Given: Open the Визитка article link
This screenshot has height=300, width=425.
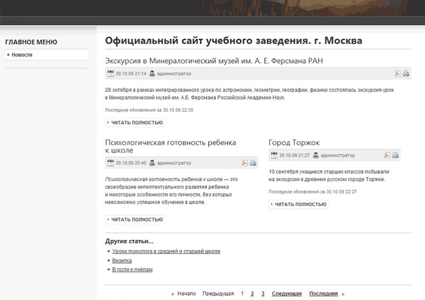Looking at the screenshot, I should pos(122,260).
